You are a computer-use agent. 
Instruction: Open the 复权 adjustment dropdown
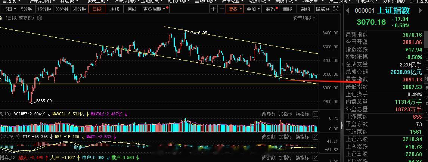click(235, 9)
